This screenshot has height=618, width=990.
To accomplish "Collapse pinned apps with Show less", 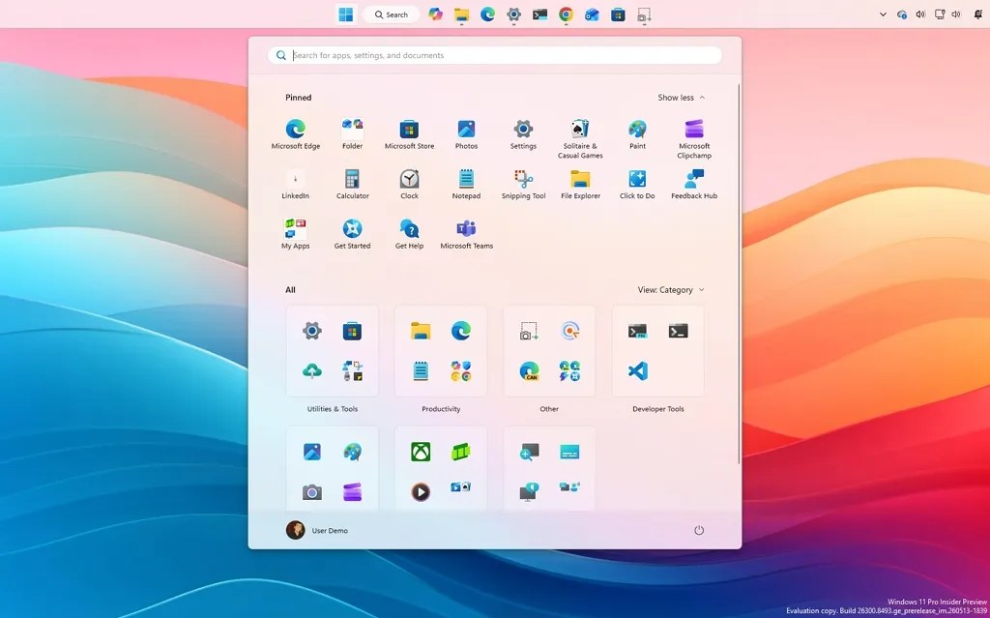I will (x=682, y=98).
